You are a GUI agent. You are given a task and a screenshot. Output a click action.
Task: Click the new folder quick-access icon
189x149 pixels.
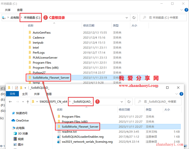pos(21,88)
